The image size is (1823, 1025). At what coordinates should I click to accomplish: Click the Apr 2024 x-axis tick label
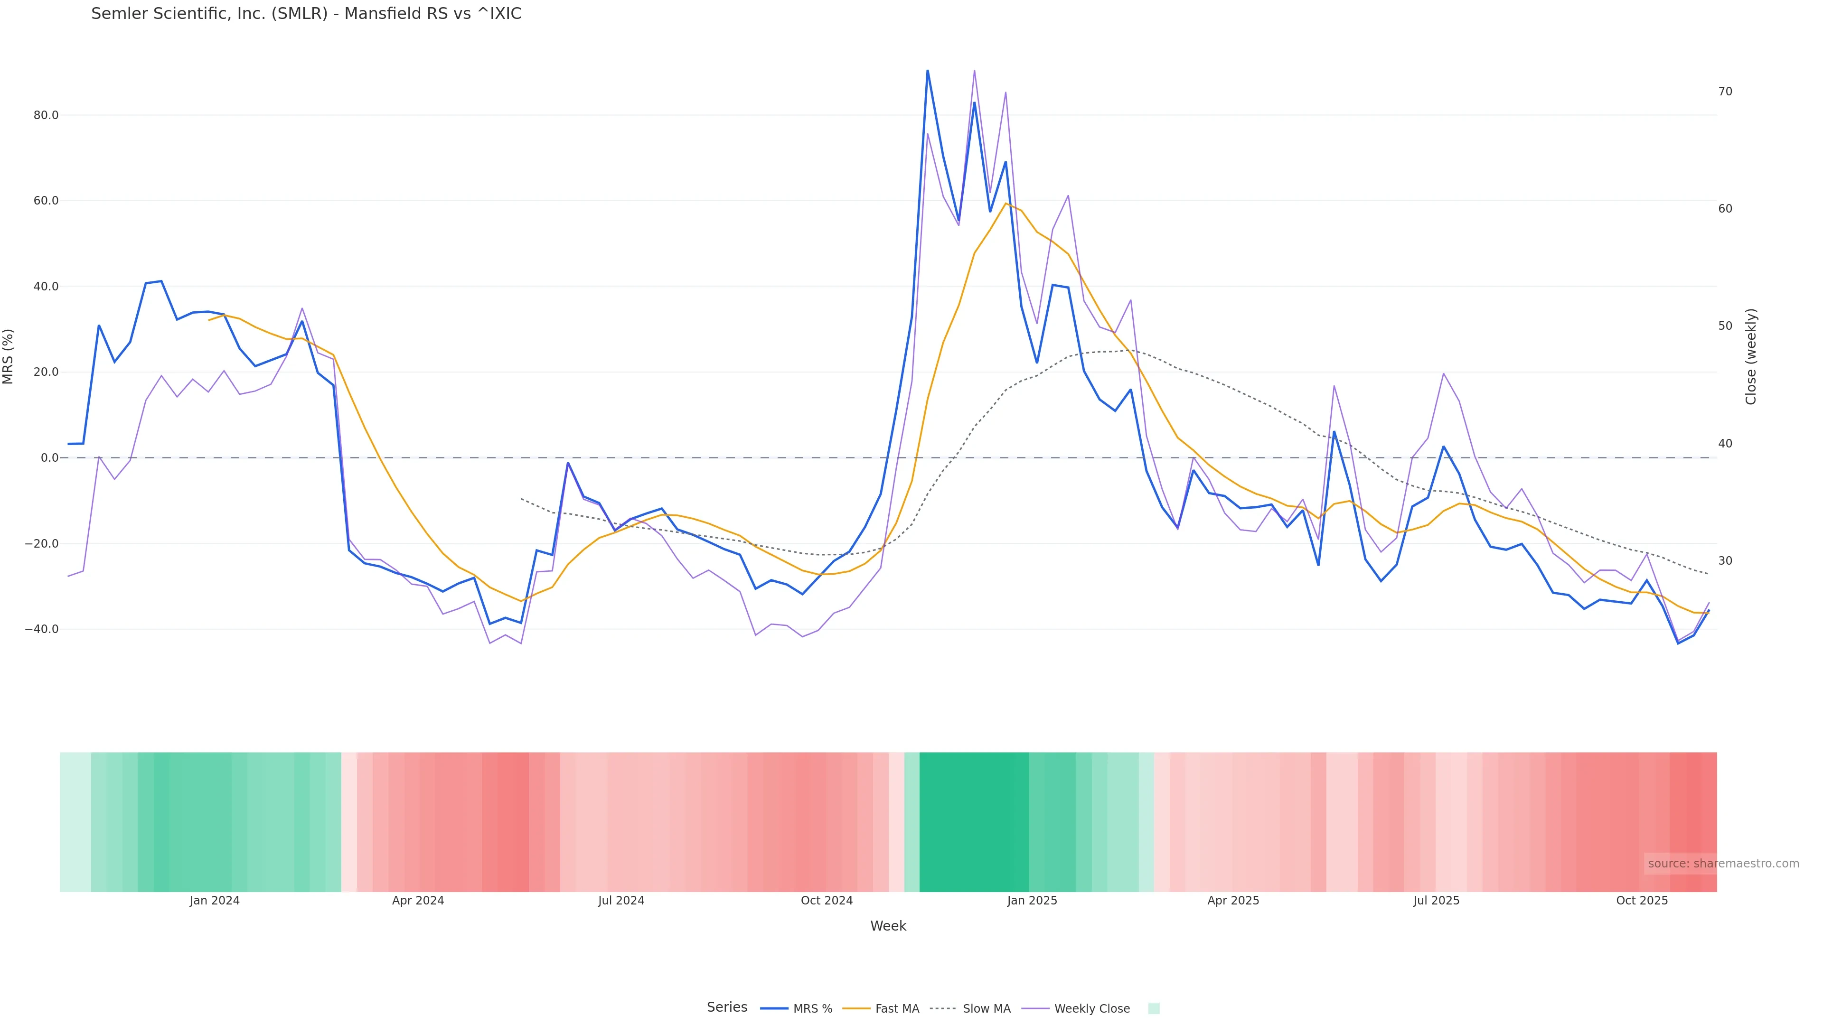418,901
